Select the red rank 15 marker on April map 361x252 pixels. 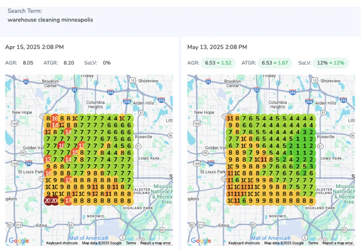pos(75,152)
